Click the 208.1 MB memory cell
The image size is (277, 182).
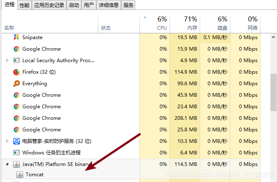tap(185, 118)
